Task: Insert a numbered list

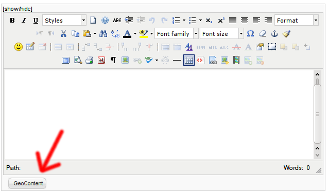Action: [176, 21]
